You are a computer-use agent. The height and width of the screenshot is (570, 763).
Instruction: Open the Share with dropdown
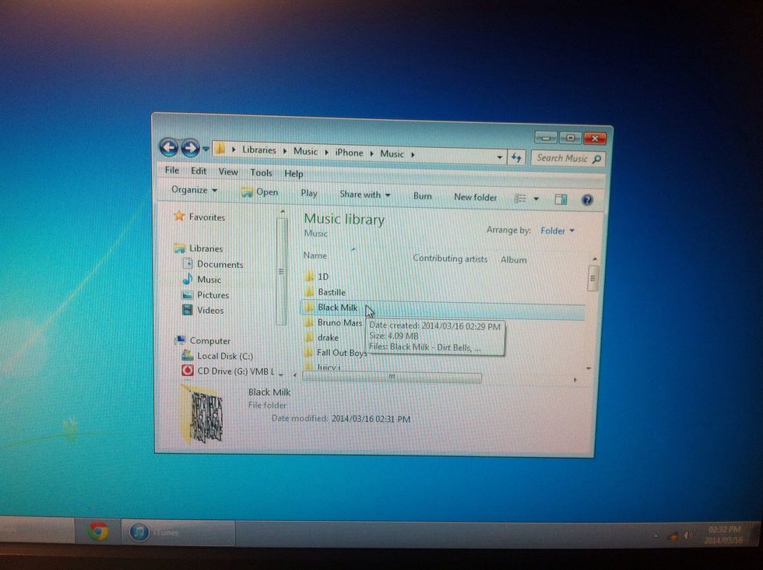click(365, 195)
